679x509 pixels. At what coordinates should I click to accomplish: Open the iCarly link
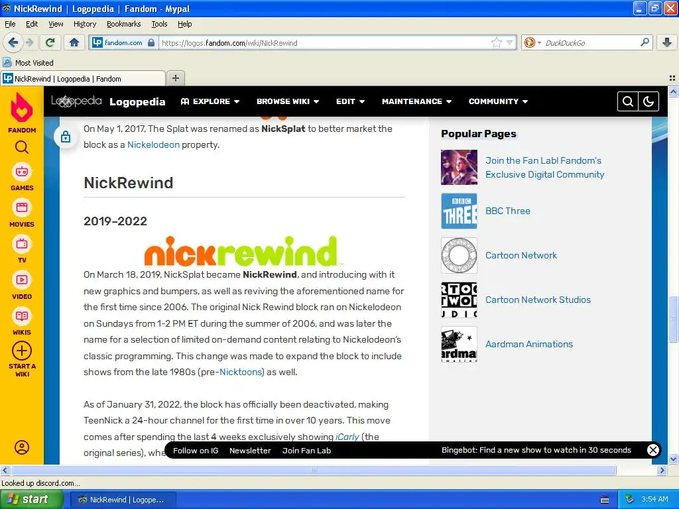click(x=347, y=437)
